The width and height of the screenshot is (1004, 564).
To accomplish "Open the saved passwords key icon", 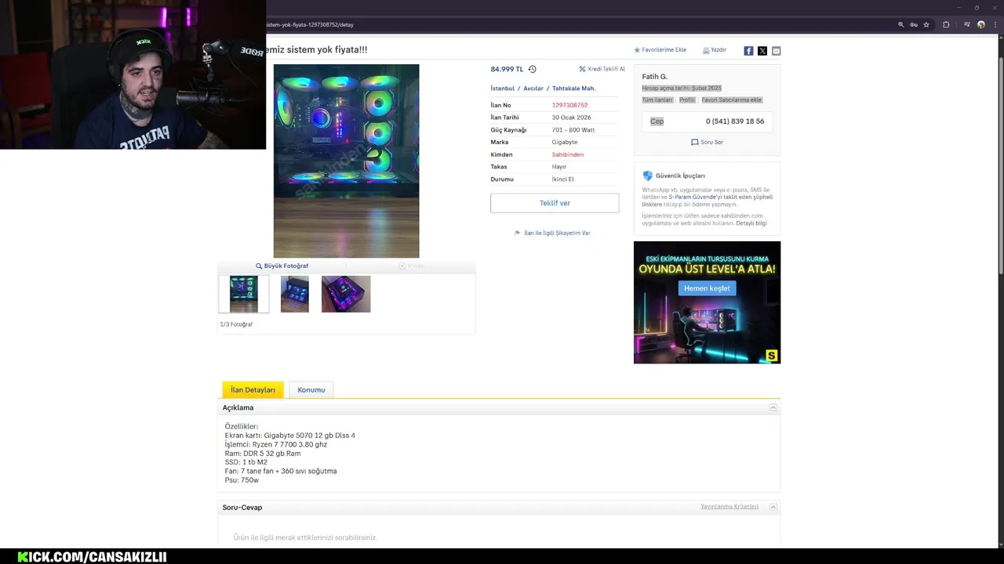I will [914, 25].
